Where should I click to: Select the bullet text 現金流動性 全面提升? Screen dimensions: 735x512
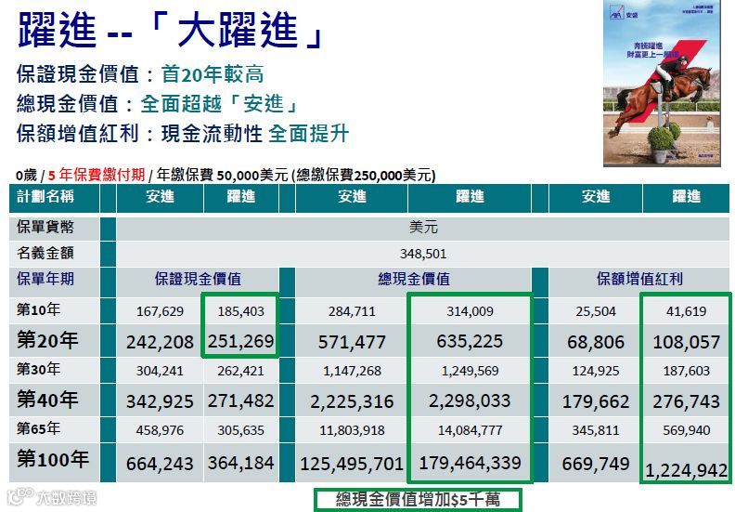point(255,133)
